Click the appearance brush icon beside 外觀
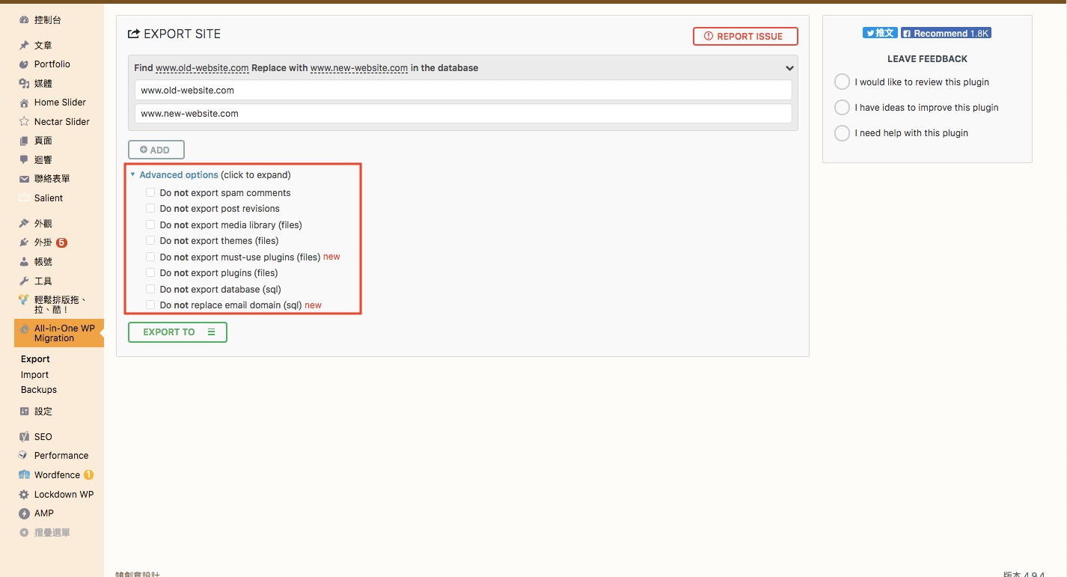This screenshot has height=577, width=1067. click(24, 224)
